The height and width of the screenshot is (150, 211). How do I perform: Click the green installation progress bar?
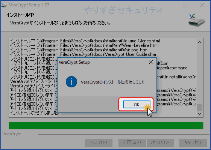106,126
